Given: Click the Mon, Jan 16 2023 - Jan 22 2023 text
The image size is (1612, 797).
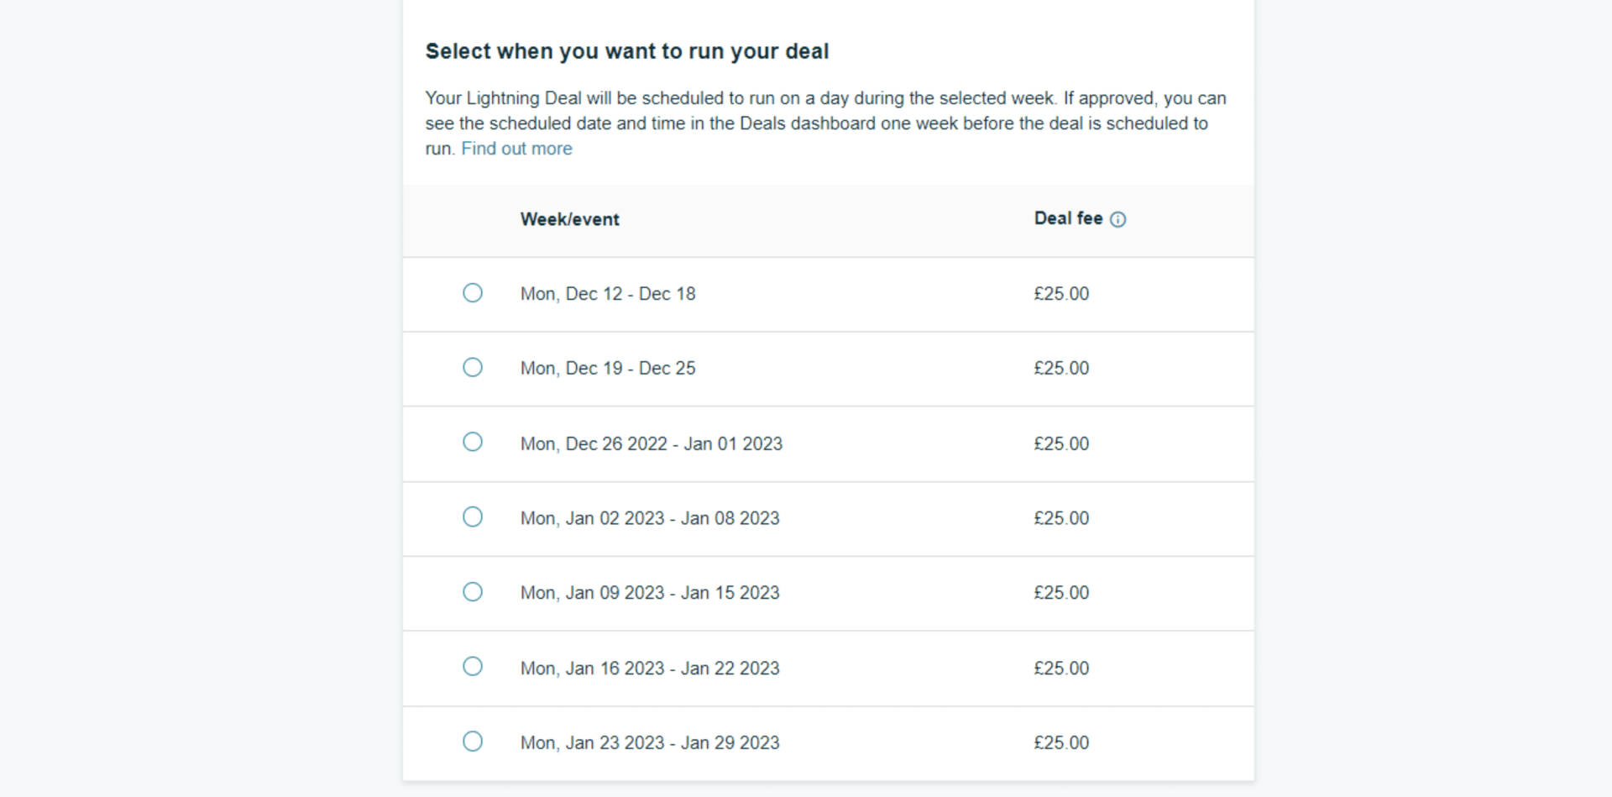Looking at the screenshot, I should pos(650,669).
